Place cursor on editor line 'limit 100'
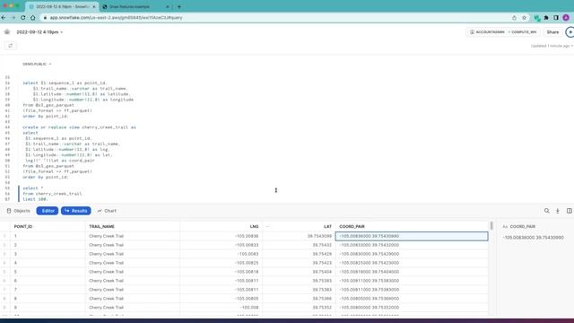The width and height of the screenshot is (574, 323). pyautogui.click(x=35, y=199)
